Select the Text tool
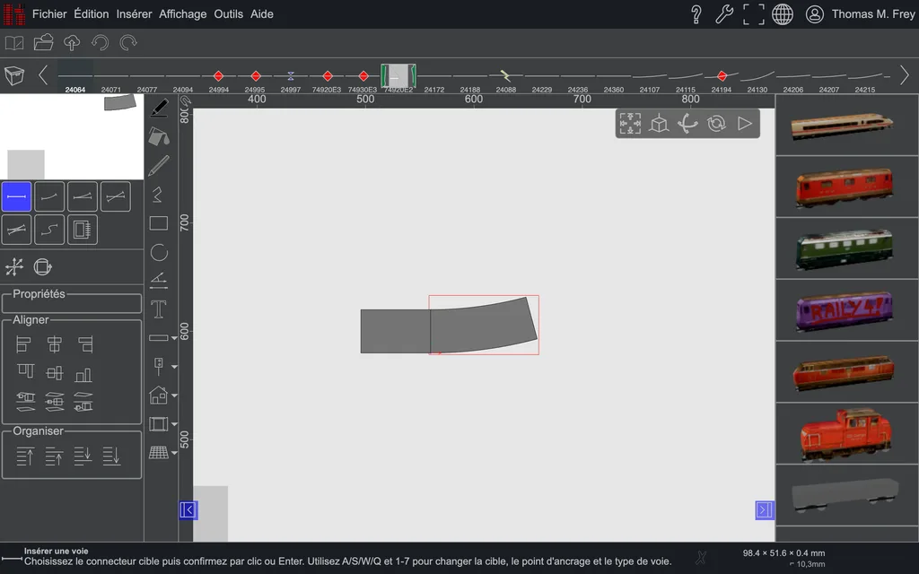This screenshot has width=919, height=574. tap(159, 309)
